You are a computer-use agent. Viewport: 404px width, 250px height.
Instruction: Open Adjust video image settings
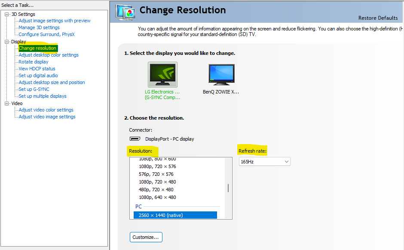pyautogui.click(x=47, y=117)
